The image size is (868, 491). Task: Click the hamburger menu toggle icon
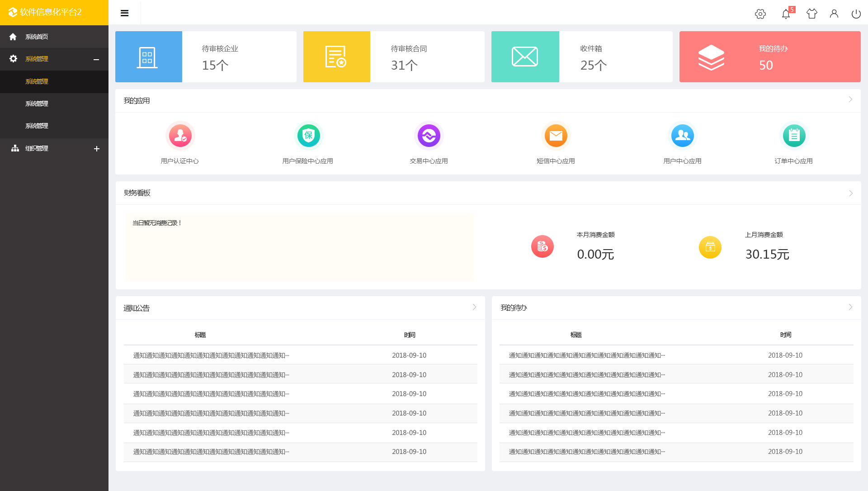(x=125, y=13)
